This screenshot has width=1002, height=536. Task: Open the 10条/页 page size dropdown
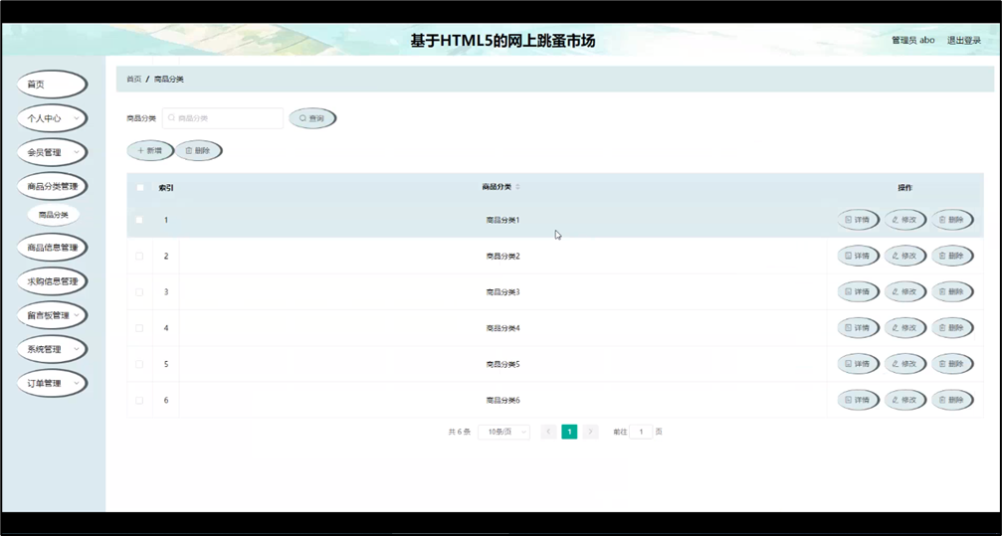pos(503,432)
